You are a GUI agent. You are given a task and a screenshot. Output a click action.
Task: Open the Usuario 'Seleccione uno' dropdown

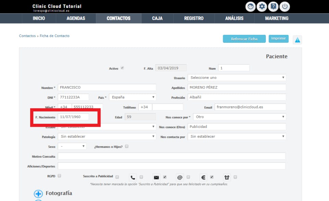point(237,78)
